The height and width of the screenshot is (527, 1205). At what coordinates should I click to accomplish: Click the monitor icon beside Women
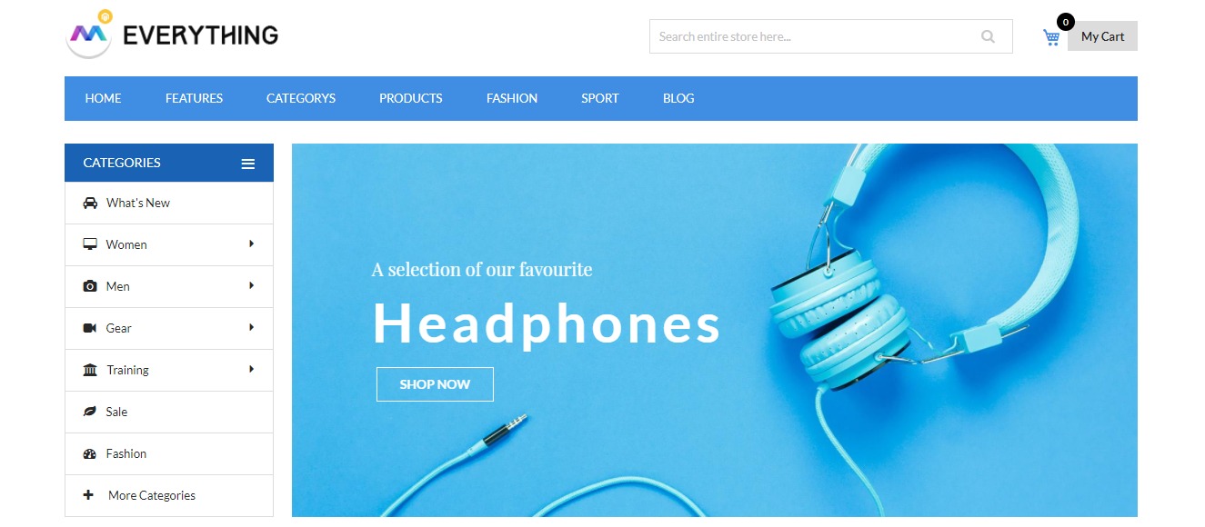[x=90, y=244]
